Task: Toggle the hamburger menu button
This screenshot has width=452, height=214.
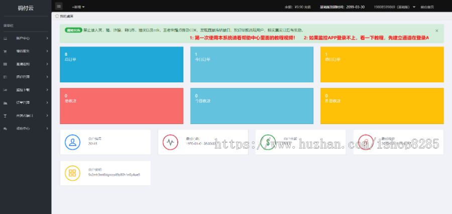Action: pos(59,6)
